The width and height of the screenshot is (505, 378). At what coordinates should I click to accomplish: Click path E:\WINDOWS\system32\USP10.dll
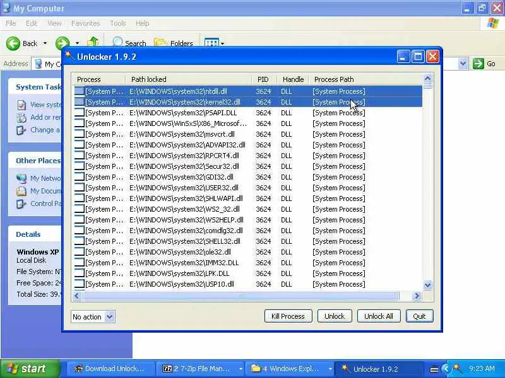pos(182,284)
